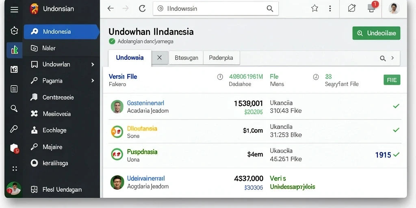Open the Puspdnasia link
The width and height of the screenshot is (416, 208).
(x=142, y=152)
